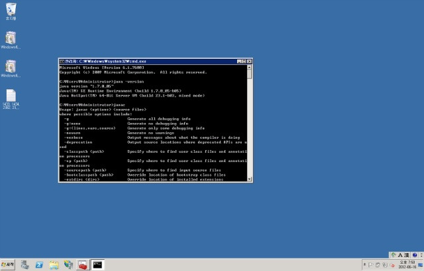Launch Windows PowerShell from the taskbar
Viewport: 424px width, 271px height.
[39, 265]
